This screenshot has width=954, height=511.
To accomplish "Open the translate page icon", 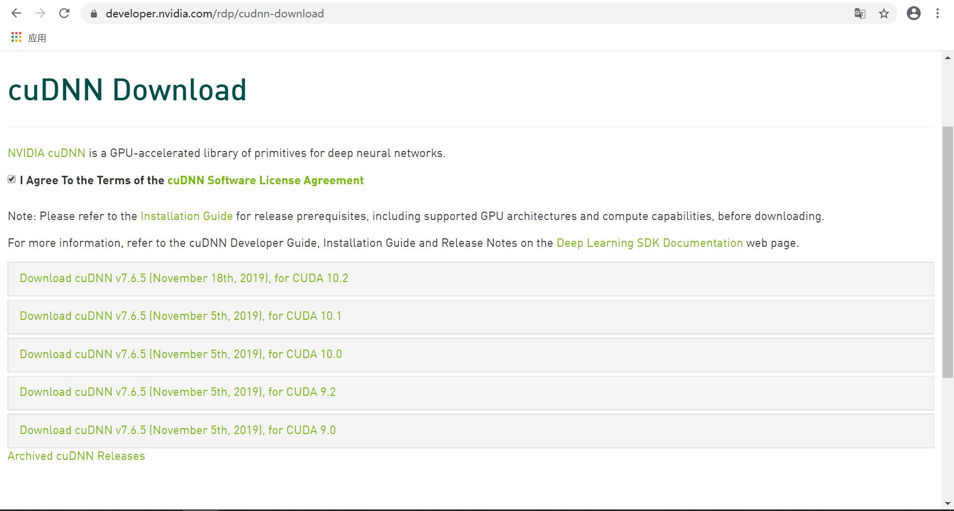I will (x=860, y=13).
